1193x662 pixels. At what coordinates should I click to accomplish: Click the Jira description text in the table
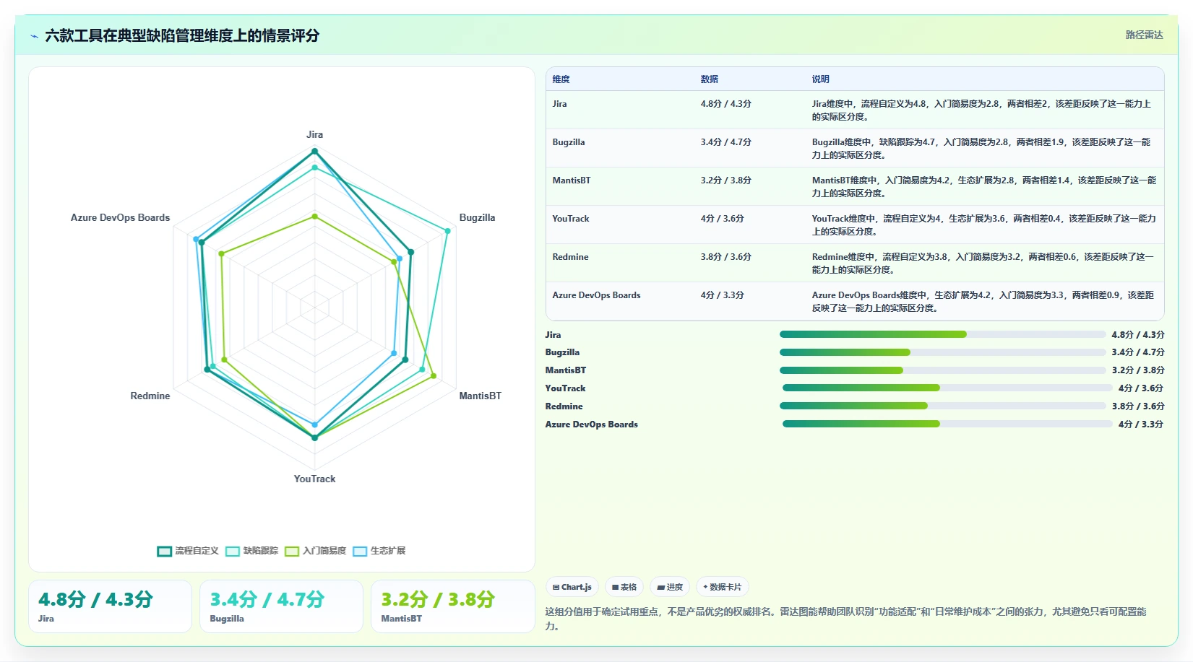coord(981,110)
